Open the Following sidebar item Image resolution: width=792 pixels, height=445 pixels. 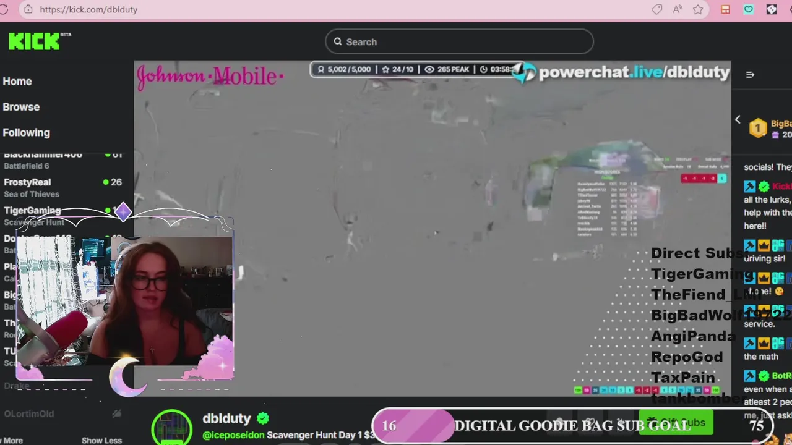[x=26, y=132]
